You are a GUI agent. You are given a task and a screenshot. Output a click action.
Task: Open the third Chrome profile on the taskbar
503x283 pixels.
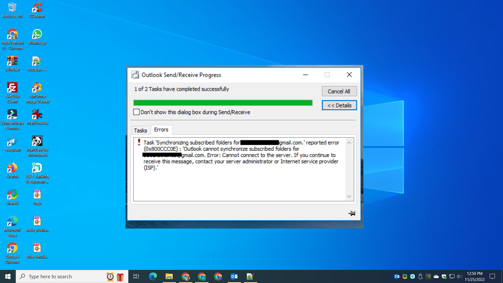(x=218, y=276)
